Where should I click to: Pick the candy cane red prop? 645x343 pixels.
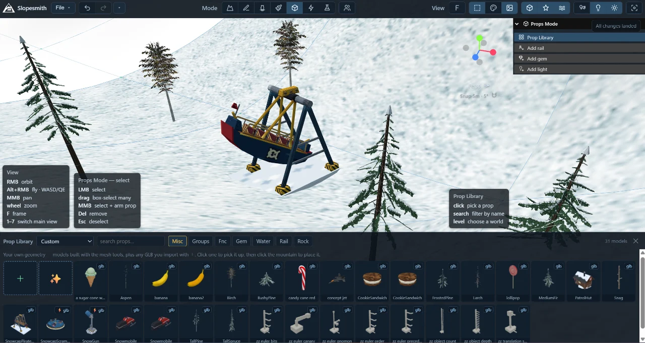coord(302,281)
